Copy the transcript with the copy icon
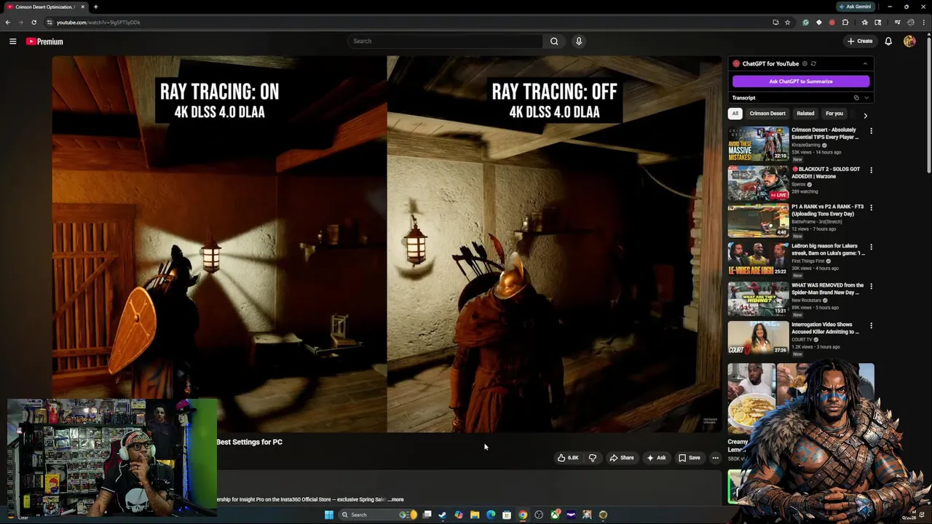932x524 pixels. coord(856,98)
